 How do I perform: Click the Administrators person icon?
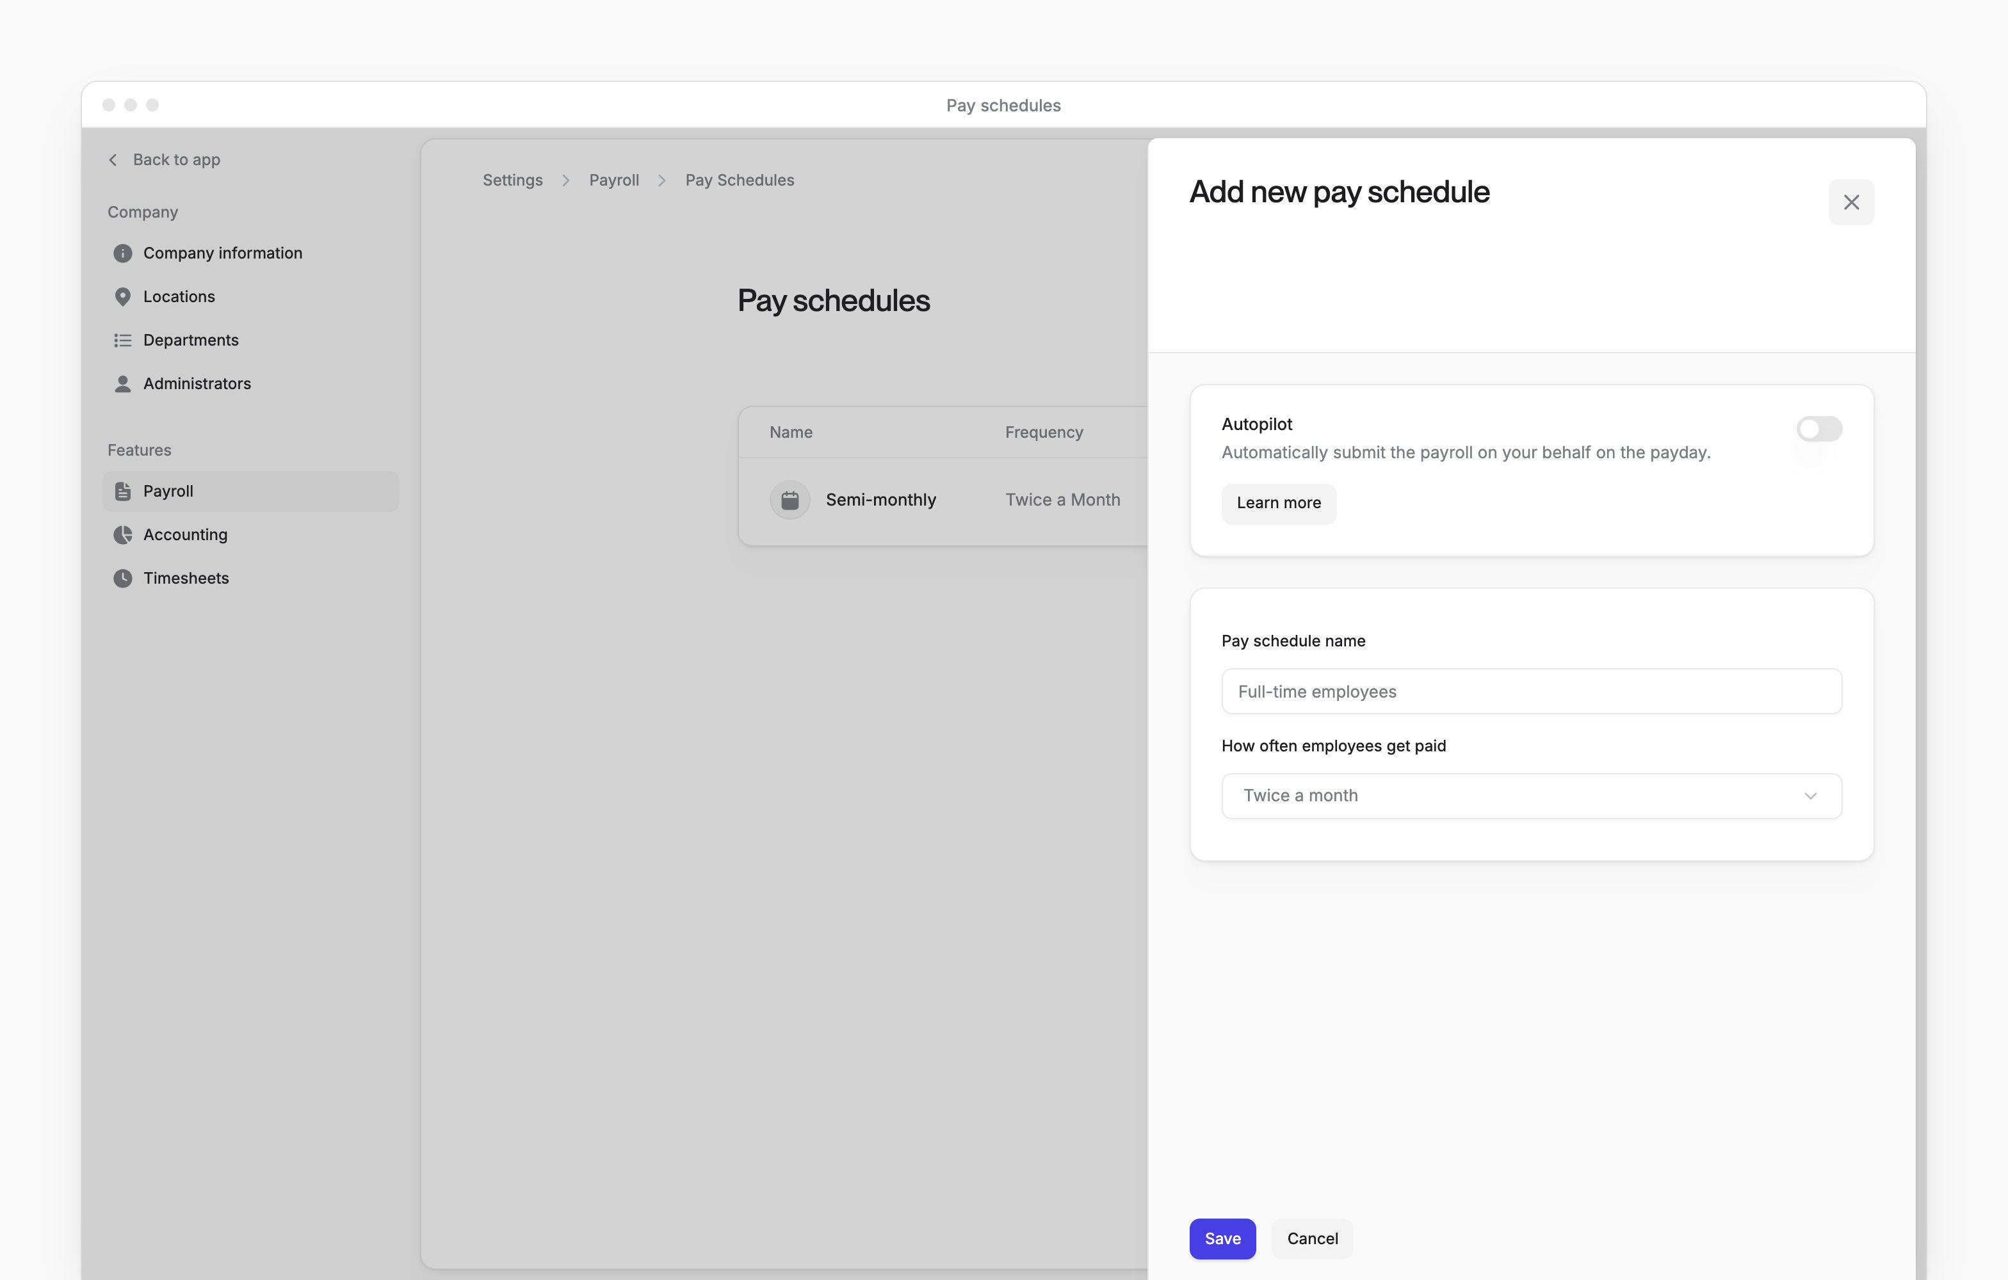pyautogui.click(x=122, y=383)
